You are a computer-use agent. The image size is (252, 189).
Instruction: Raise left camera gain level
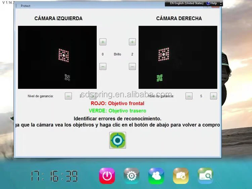pos(93,96)
